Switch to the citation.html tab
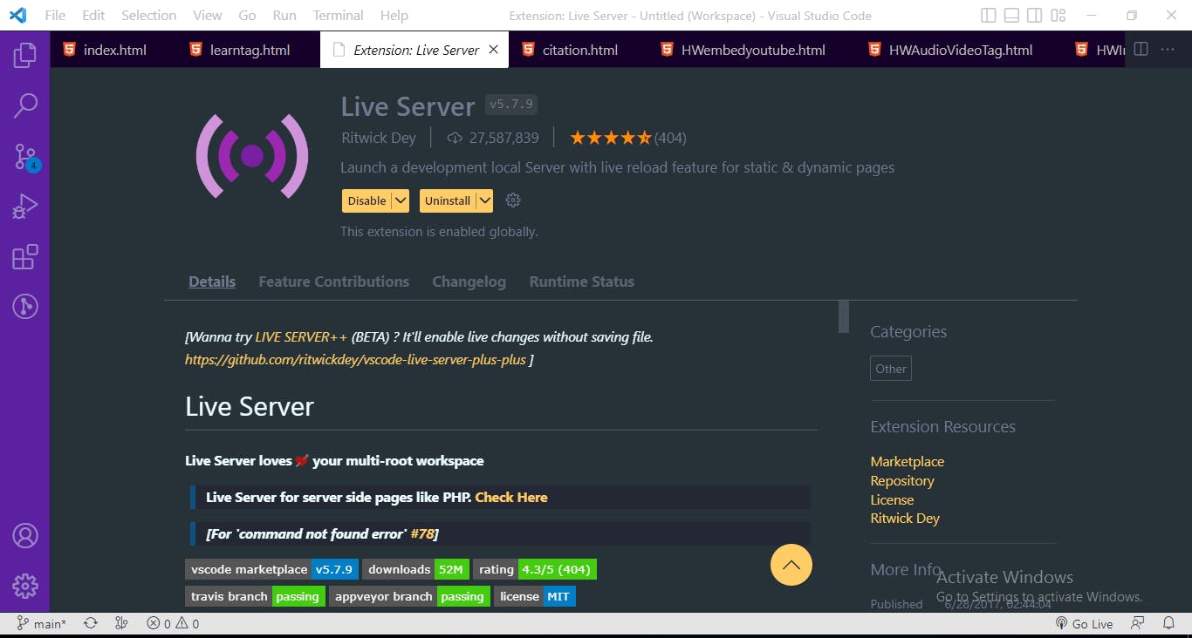 (579, 50)
